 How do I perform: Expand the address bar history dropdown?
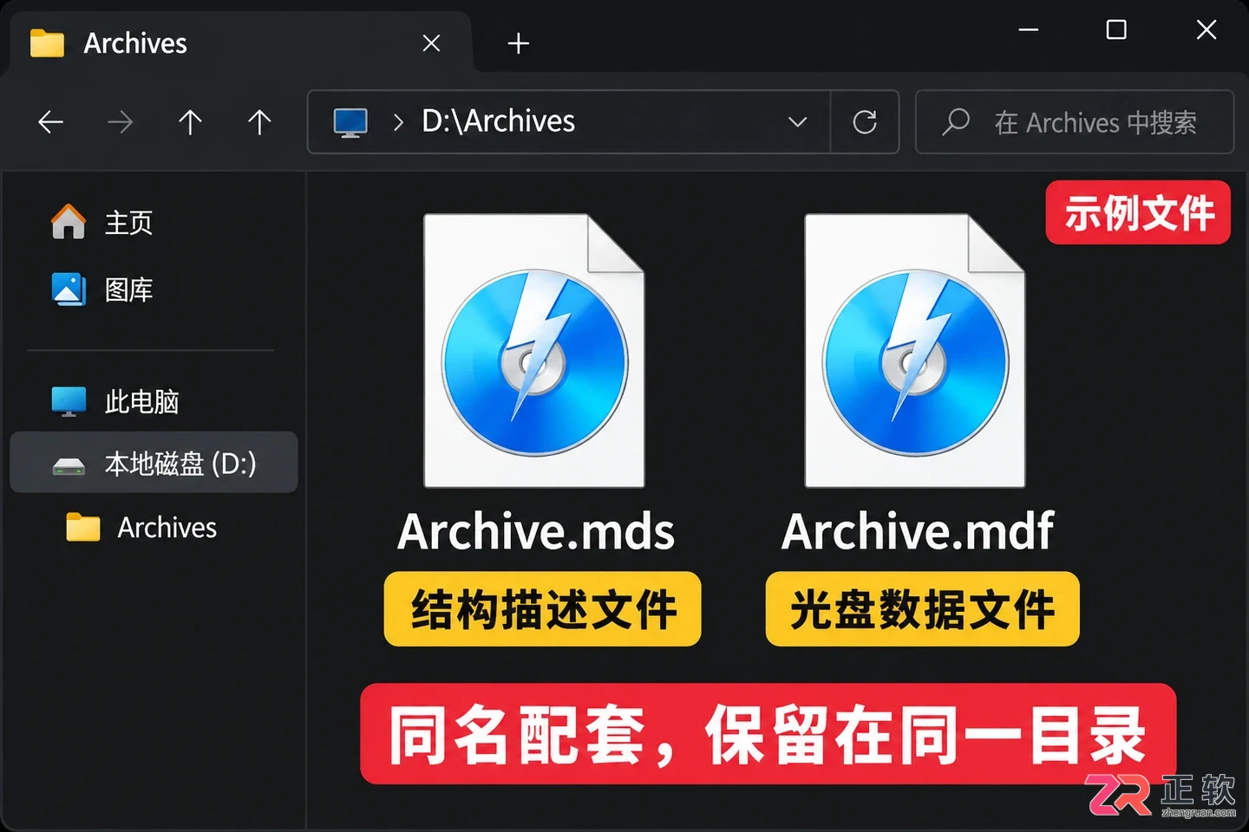pyautogui.click(x=798, y=122)
